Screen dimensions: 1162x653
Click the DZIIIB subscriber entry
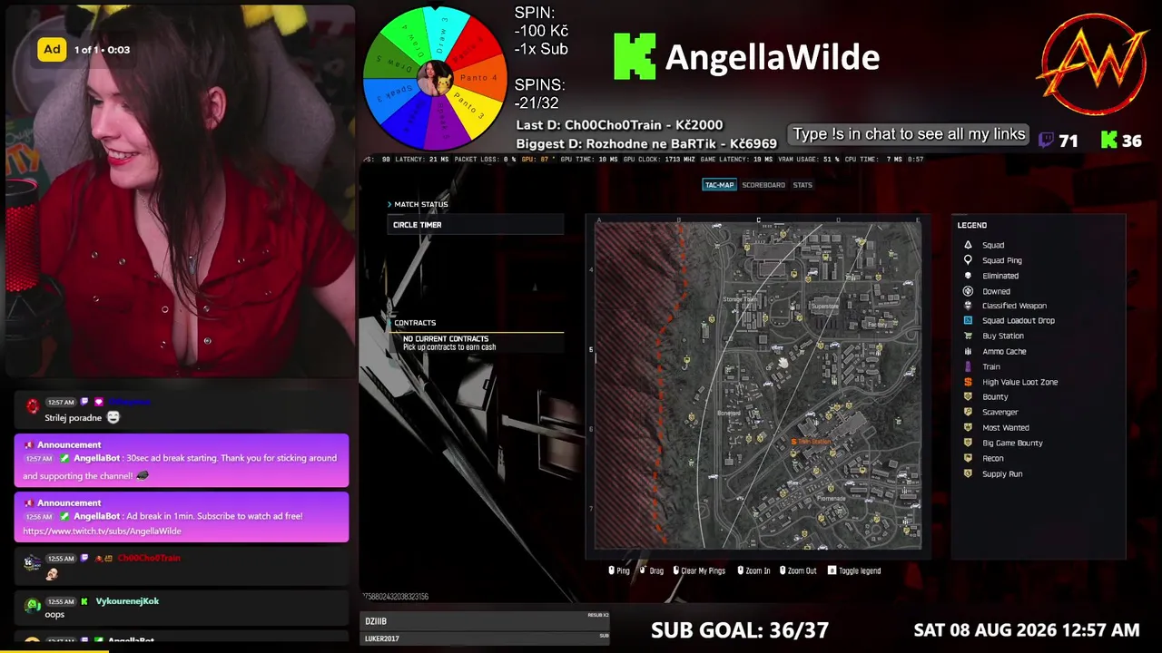(x=486, y=621)
